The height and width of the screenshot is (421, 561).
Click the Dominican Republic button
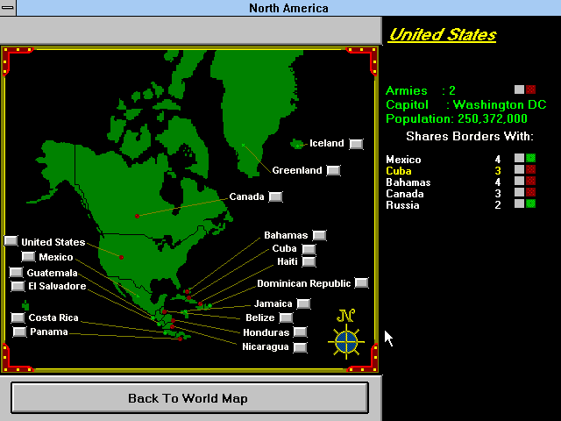click(361, 283)
